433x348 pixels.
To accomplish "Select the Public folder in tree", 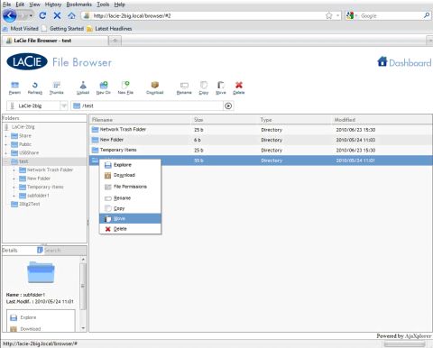I will (25, 144).
